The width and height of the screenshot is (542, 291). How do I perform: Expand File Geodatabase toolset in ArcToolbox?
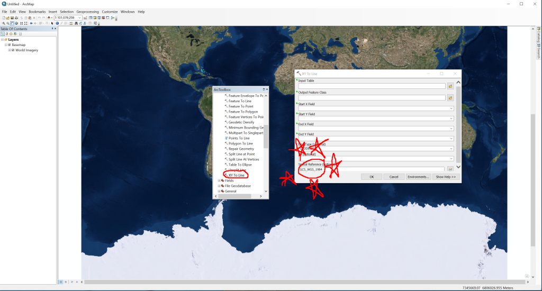coord(219,186)
